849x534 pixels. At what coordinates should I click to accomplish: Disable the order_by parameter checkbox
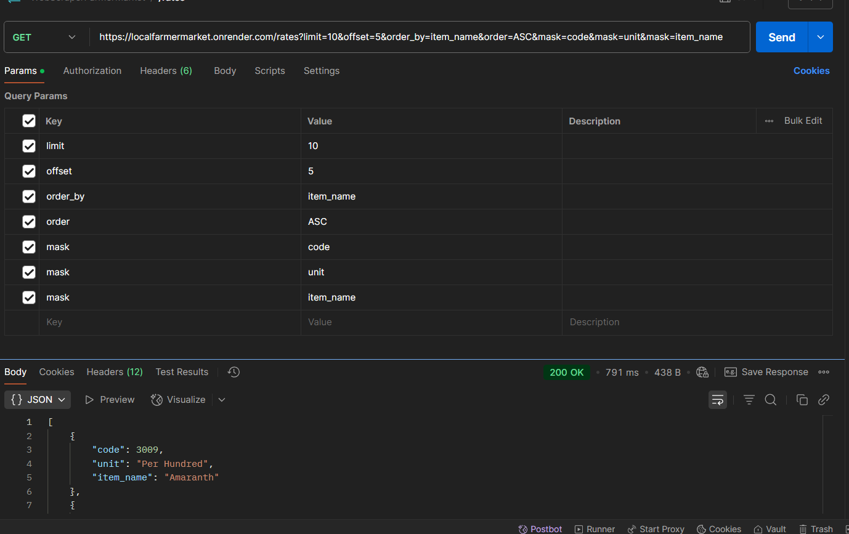29,196
